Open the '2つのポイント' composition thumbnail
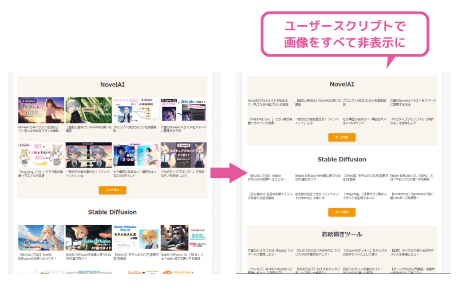The image size is (458, 286). tap(136, 155)
